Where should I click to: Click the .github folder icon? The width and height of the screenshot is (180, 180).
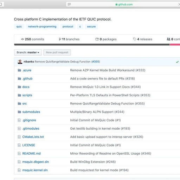[x=19, y=78]
